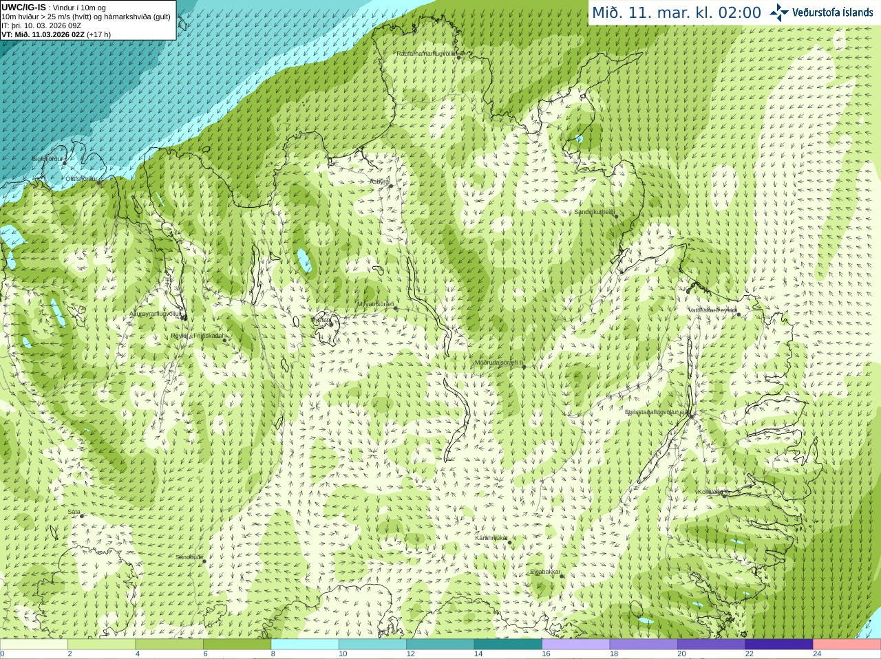Viewport: 881px width, 659px height.
Task: Click the Vatnsskarð eystra station label
Action: pyautogui.click(x=713, y=310)
